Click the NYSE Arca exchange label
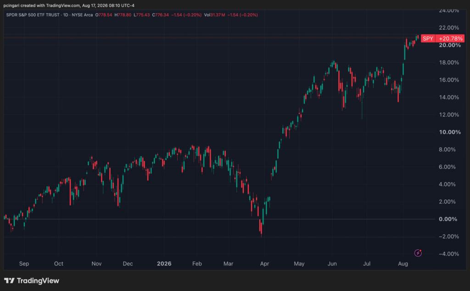Image resolution: width=470 pixels, height=291 pixels. 82,15
